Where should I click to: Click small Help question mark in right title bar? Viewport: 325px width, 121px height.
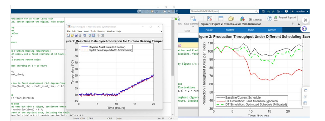(x=286, y=11)
